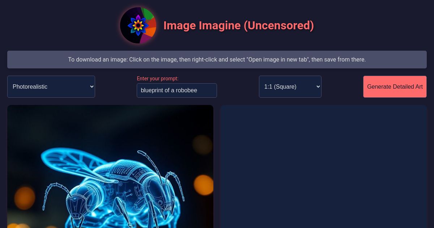
Task: Click the 'Enter your prompt:' label
Action: click(x=158, y=79)
